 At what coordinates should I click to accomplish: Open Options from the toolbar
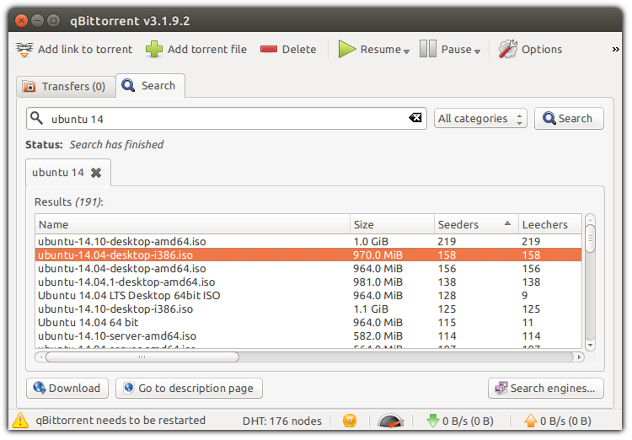coord(530,49)
